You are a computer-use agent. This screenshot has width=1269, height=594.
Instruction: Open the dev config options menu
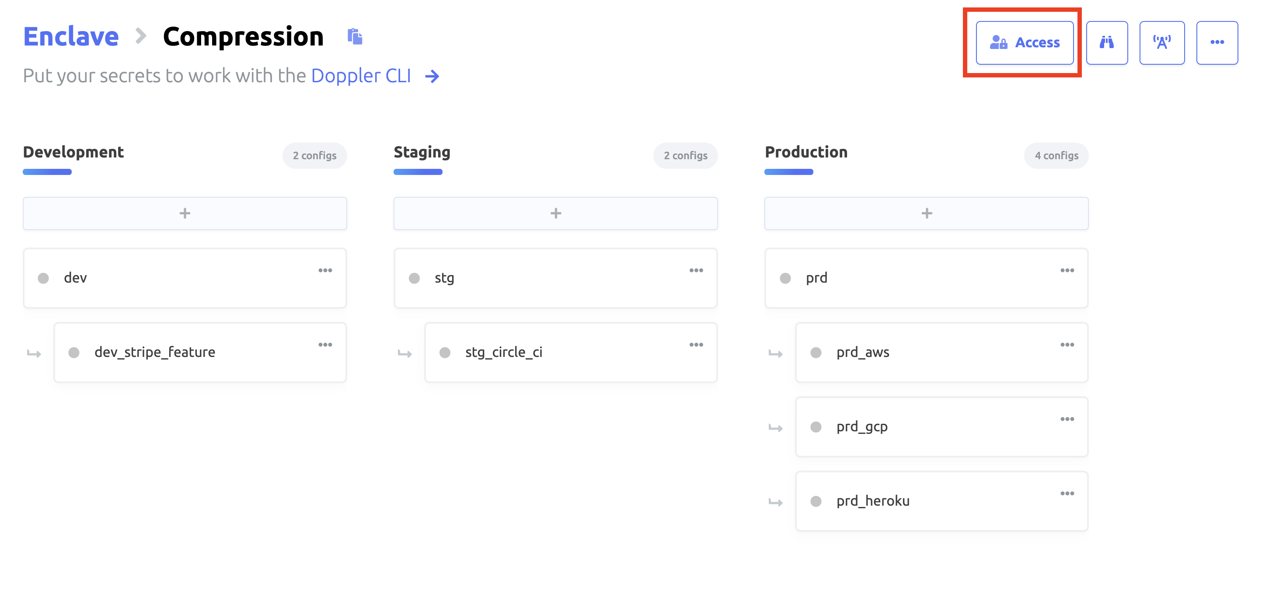tap(325, 270)
